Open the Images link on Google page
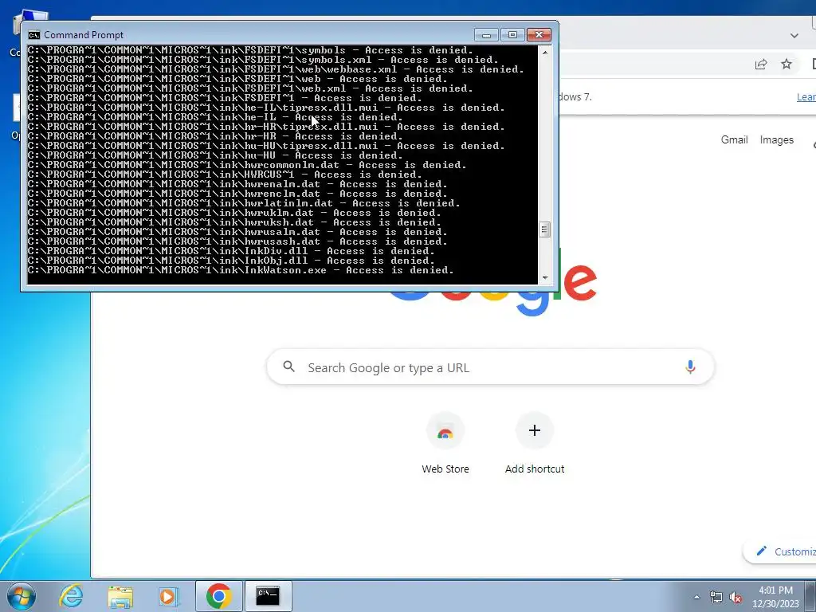 [776, 139]
